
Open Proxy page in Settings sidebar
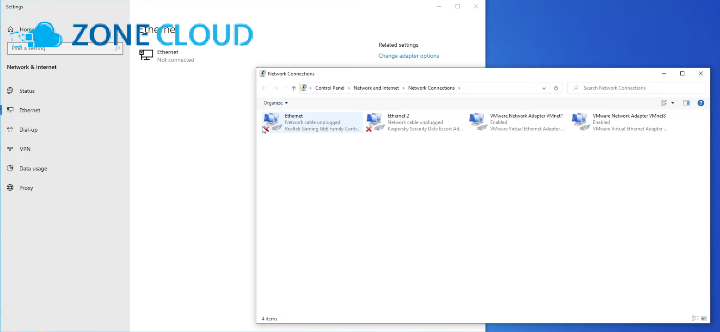point(65,188)
